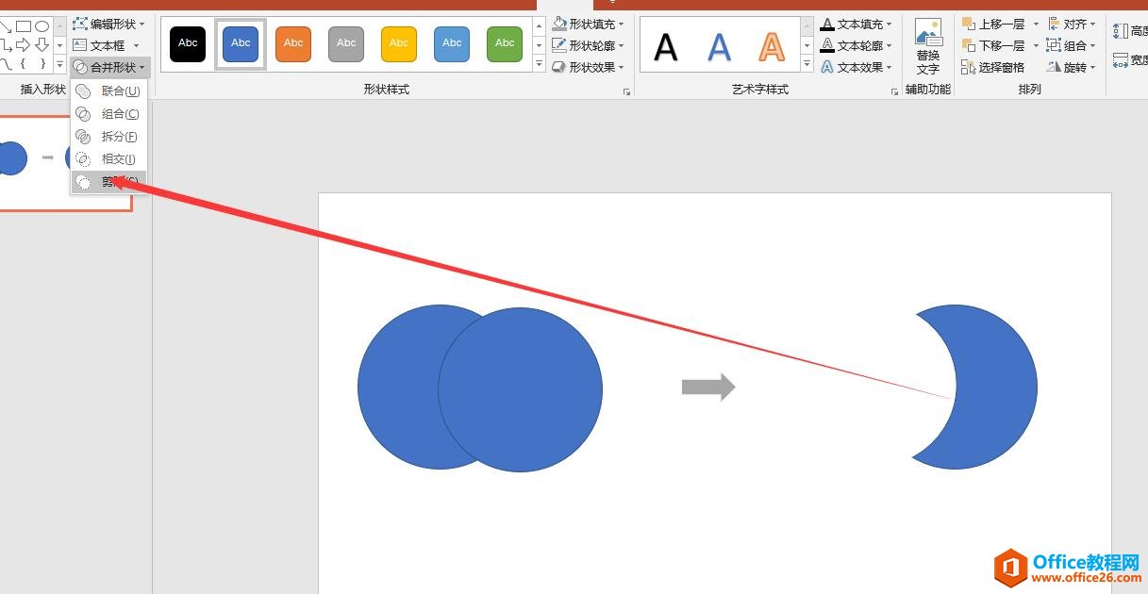
Task: Apply the blue Abc shape style
Action: tap(241, 43)
